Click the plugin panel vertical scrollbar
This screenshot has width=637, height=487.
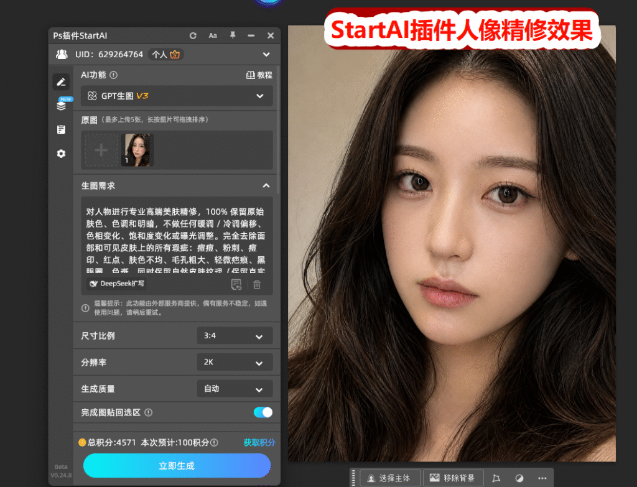[278, 130]
